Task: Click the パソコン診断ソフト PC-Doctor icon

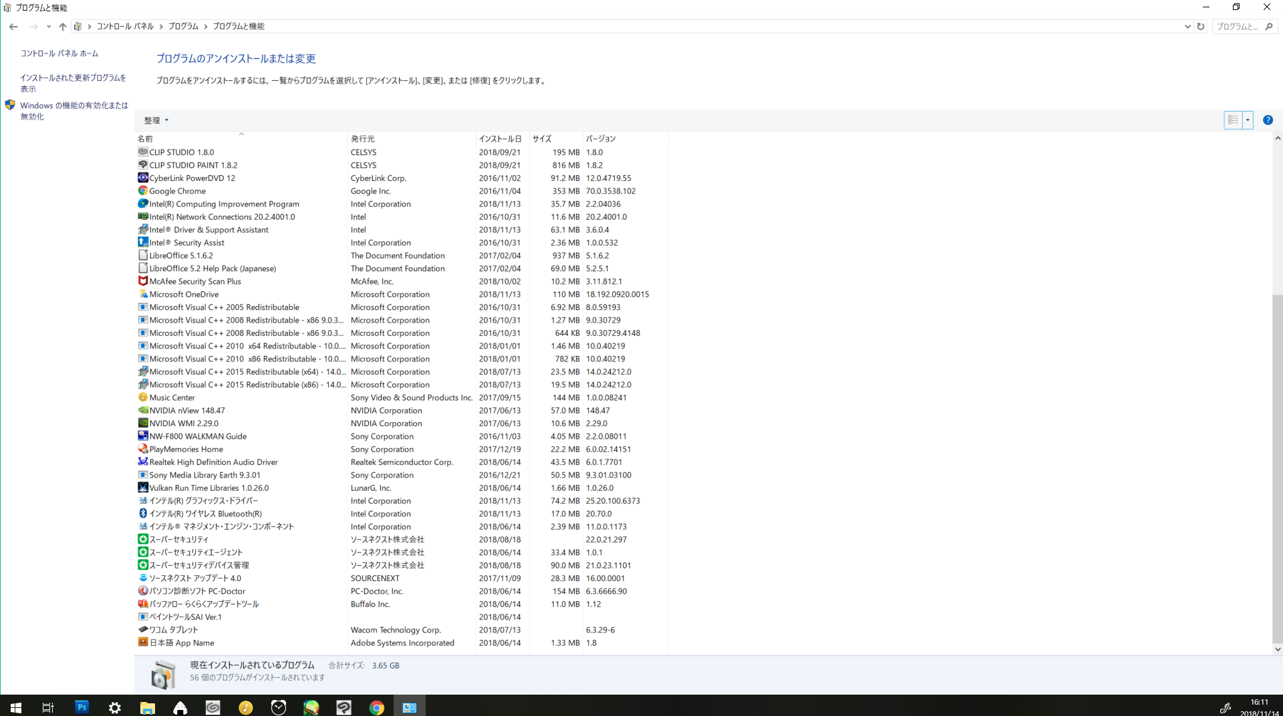Action: [x=142, y=591]
